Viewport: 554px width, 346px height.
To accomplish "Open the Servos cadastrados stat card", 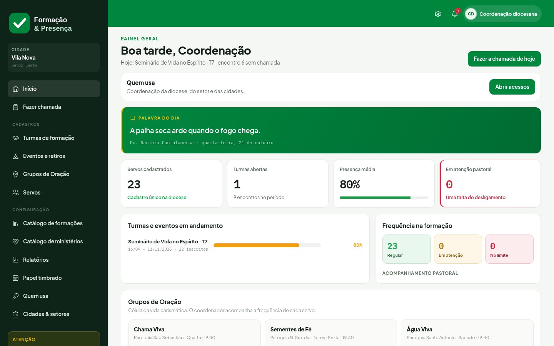I will (172, 183).
